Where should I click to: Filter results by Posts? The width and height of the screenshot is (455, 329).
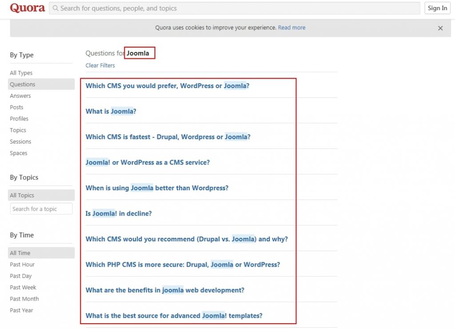pyautogui.click(x=16, y=107)
